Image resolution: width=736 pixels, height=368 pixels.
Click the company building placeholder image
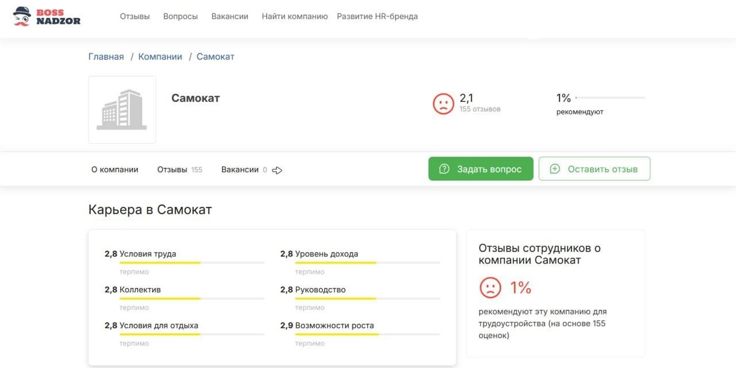tap(121, 110)
